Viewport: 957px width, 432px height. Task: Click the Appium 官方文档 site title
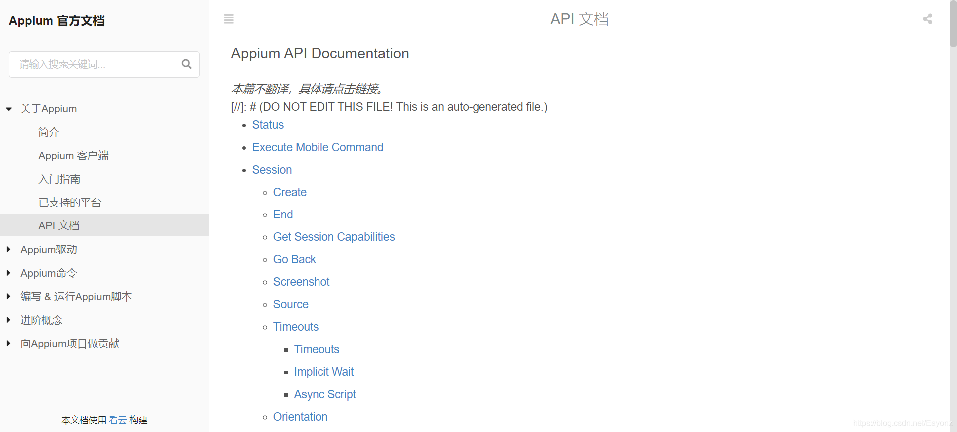point(57,21)
